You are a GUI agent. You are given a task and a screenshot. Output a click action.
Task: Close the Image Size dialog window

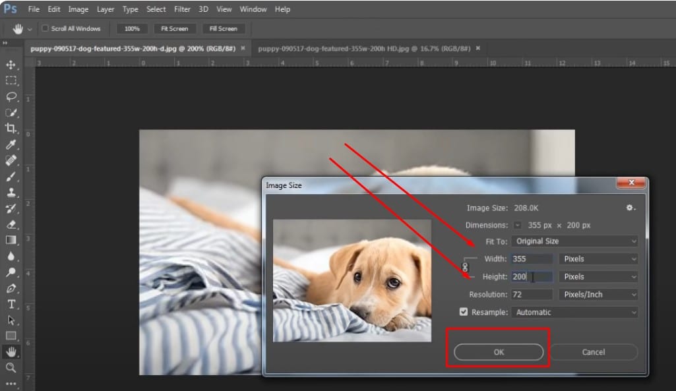[631, 183]
